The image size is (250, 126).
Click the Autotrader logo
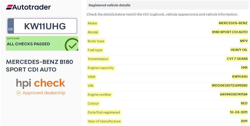28,7
